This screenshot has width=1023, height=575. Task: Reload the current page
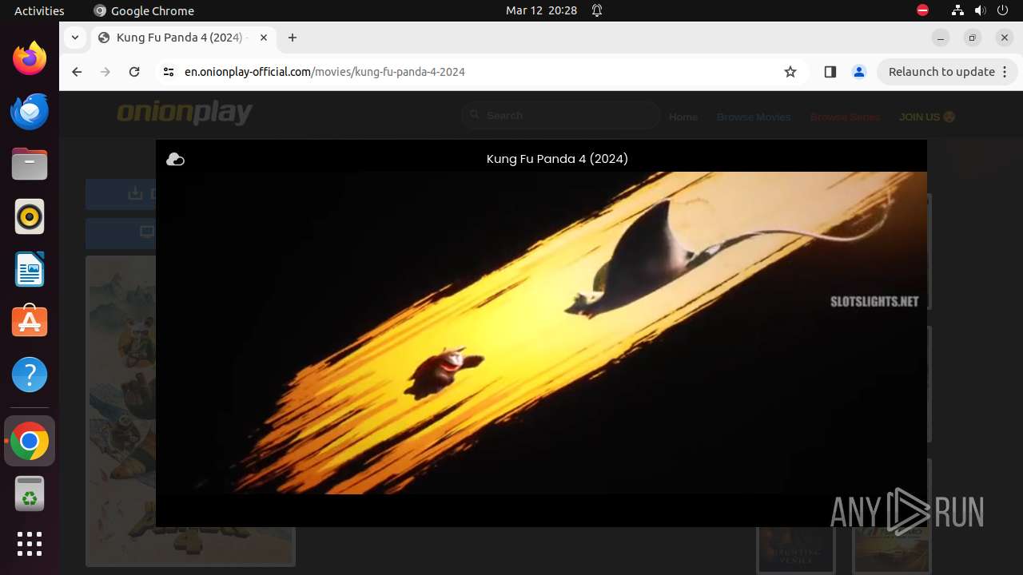point(134,72)
